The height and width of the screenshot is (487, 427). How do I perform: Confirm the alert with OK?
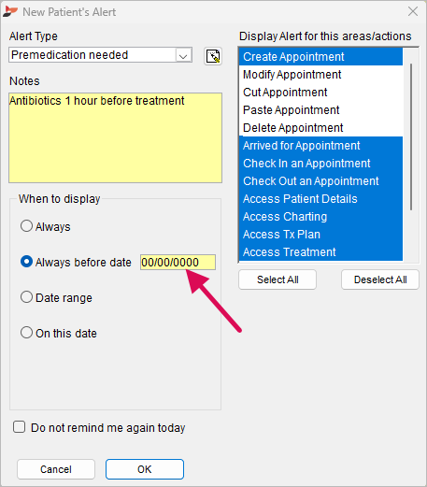(145, 469)
